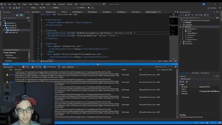The image size is (222, 125).
Task: Click Switch Views icon in Solution Explorer
Action: [189, 15]
